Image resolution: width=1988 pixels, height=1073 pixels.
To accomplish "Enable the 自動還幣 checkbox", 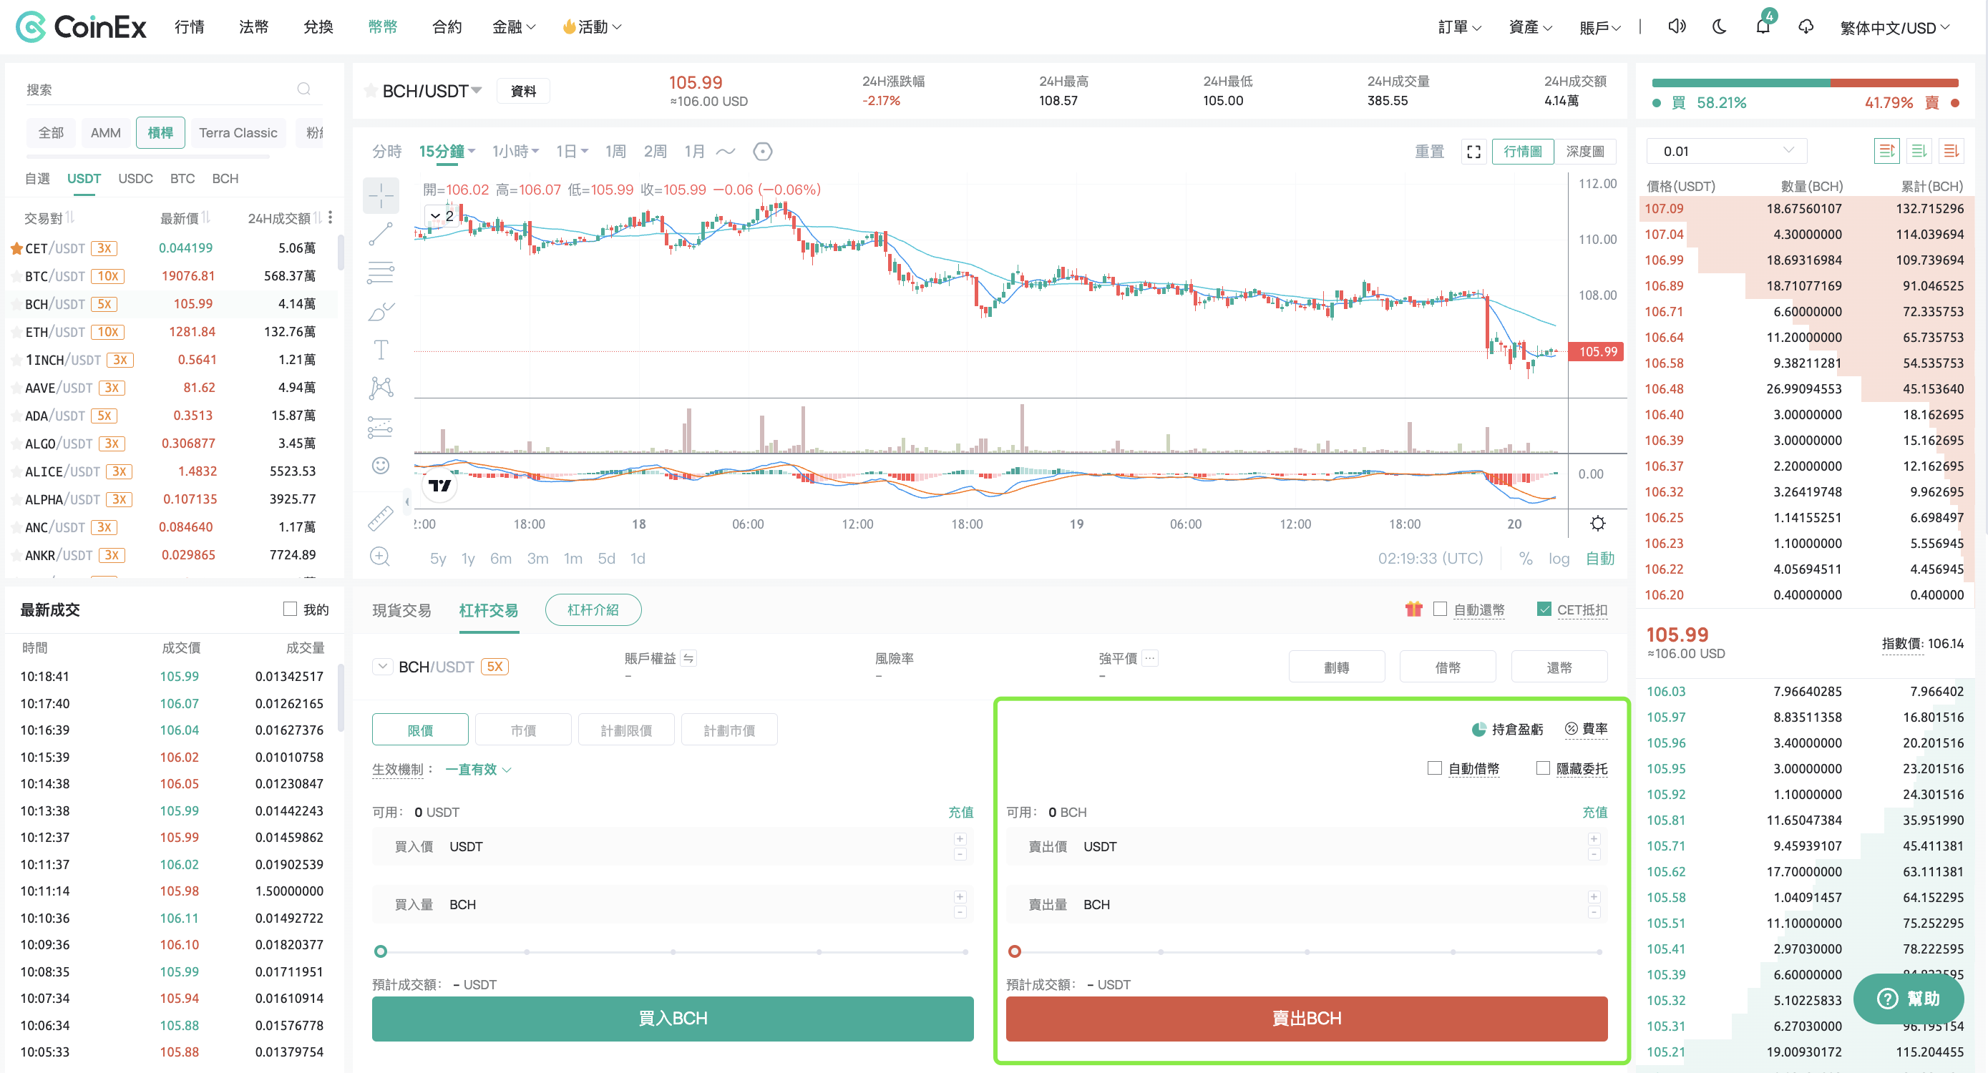I will [x=1439, y=609].
